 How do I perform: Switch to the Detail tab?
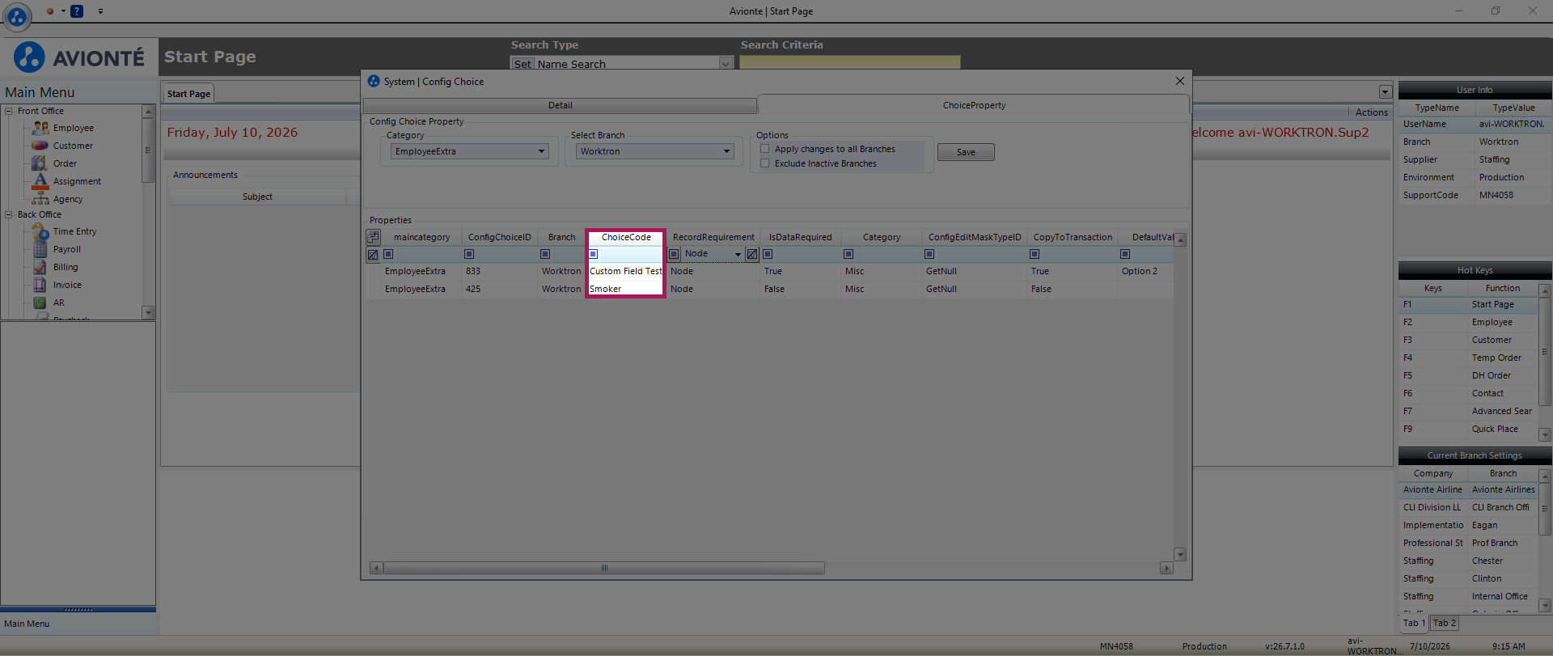click(560, 105)
